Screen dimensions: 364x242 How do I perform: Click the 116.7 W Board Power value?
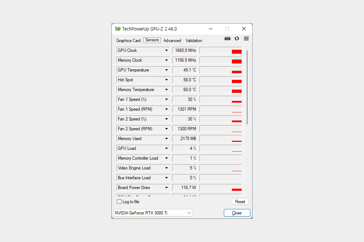[185, 188]
